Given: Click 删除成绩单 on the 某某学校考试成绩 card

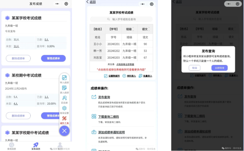Looking at the screenshot, I should click(x=18, y=58).
